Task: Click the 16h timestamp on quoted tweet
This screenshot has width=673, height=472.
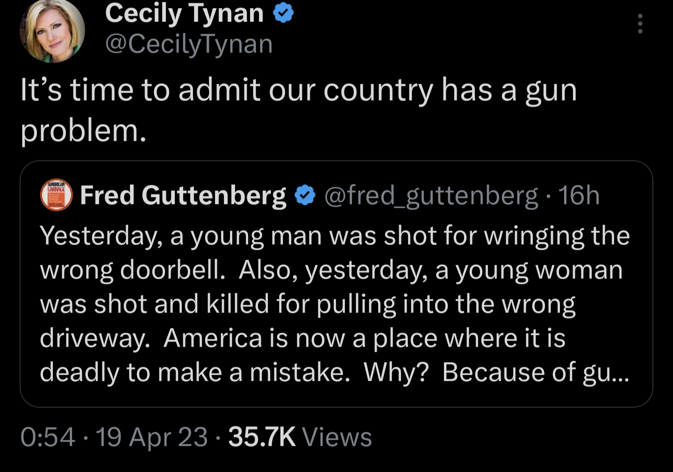Action: pyautogui.click(x=579, y=195)
